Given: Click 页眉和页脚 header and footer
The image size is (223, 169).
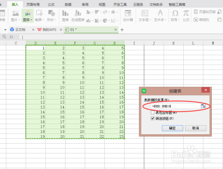Looking at the screenshot, I should [x=205, y=12].
